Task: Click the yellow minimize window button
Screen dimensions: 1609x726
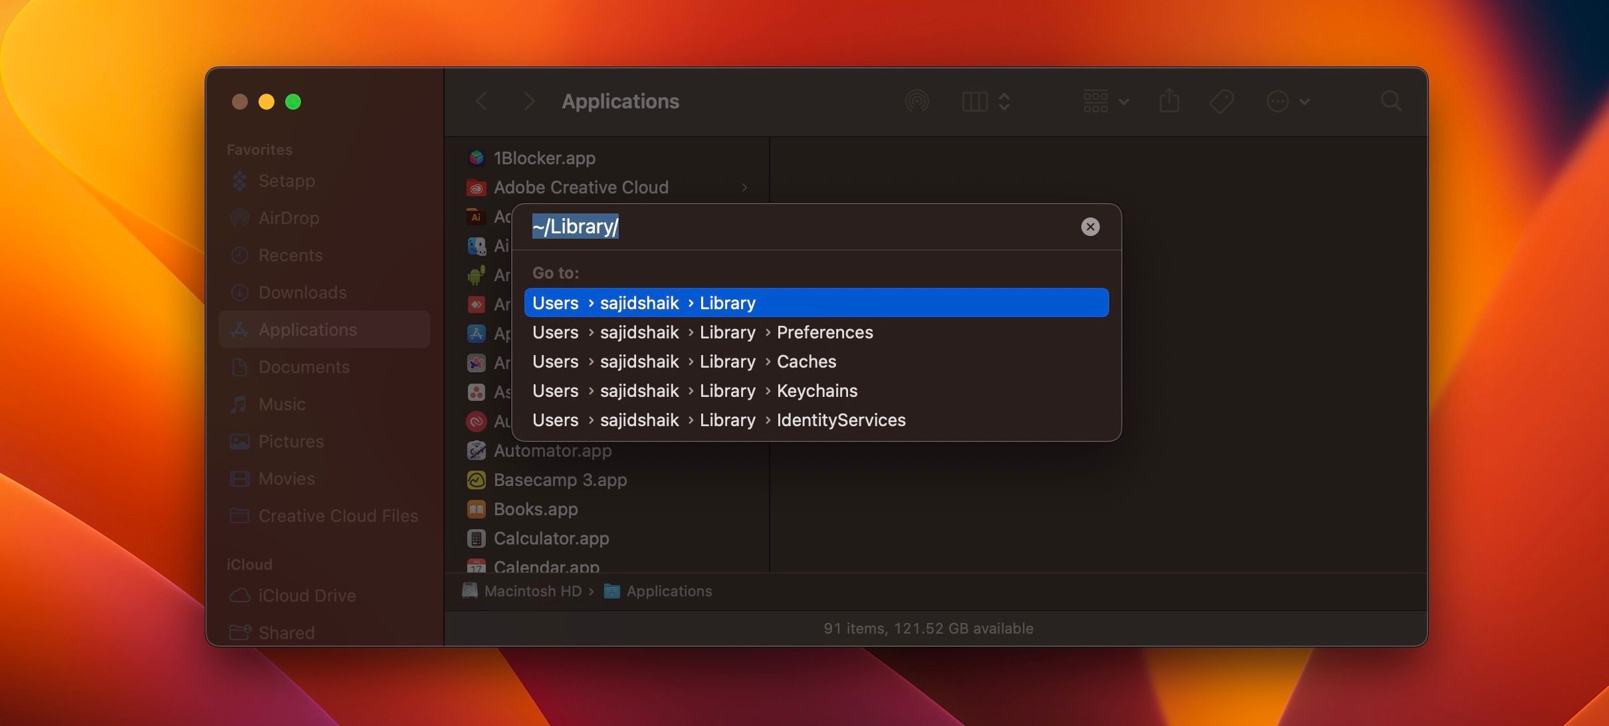Action: click(267, 102)
